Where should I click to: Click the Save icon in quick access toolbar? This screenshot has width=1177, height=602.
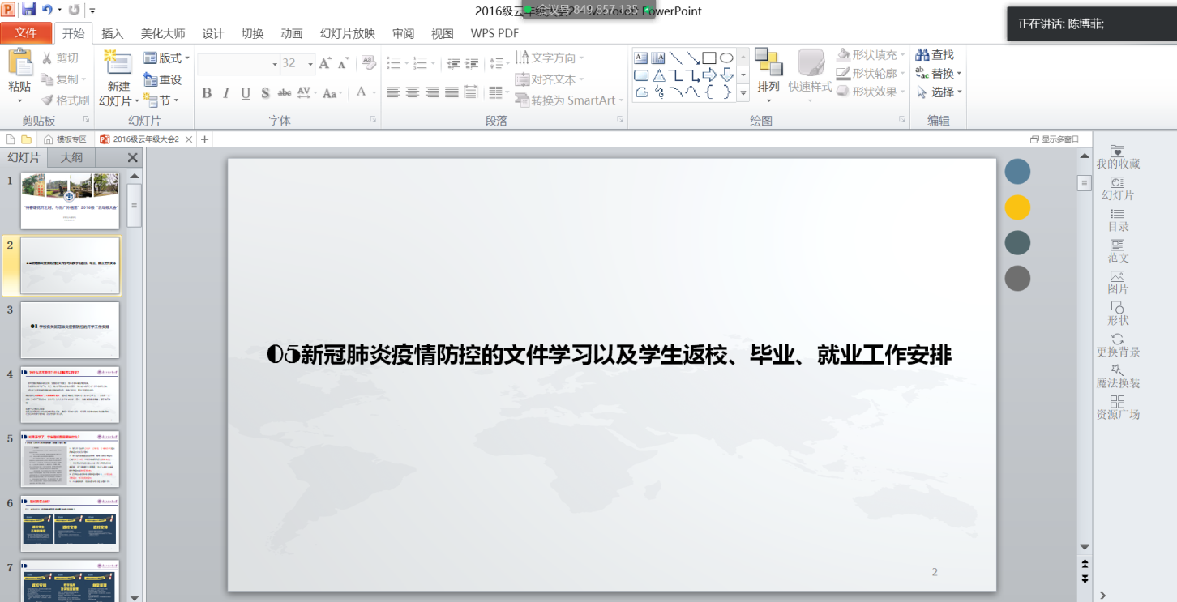click(29, 10)
